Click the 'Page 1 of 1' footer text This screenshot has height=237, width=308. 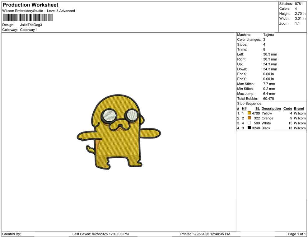pyautogui.click(x=297, y=234)
